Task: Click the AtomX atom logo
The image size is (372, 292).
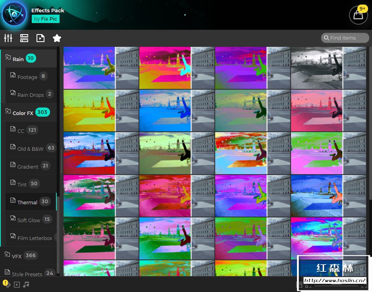Action: (14, 14)
